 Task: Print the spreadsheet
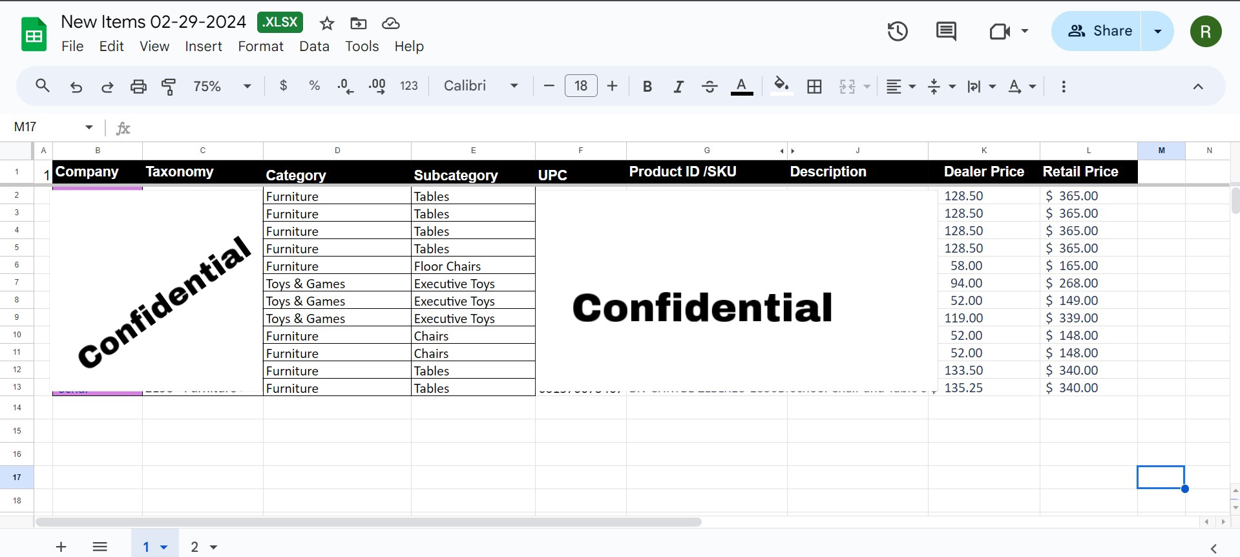138,86
